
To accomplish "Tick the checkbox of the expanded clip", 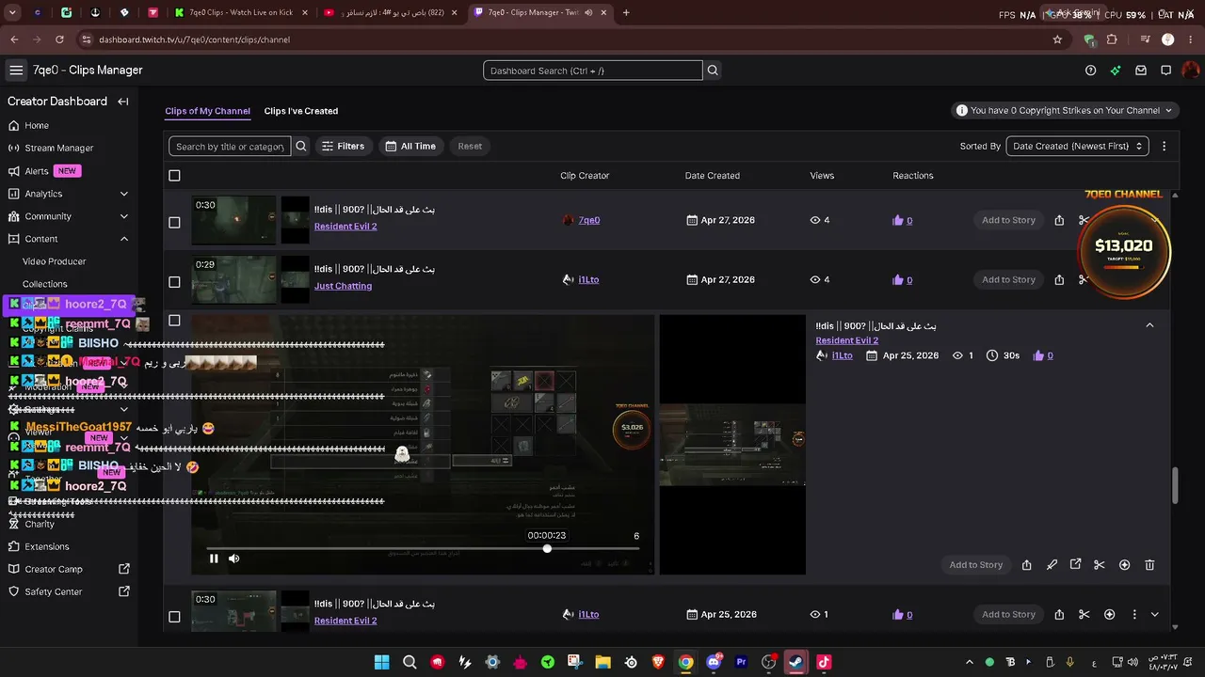I will pyautogui.click(x=174, y=321).
